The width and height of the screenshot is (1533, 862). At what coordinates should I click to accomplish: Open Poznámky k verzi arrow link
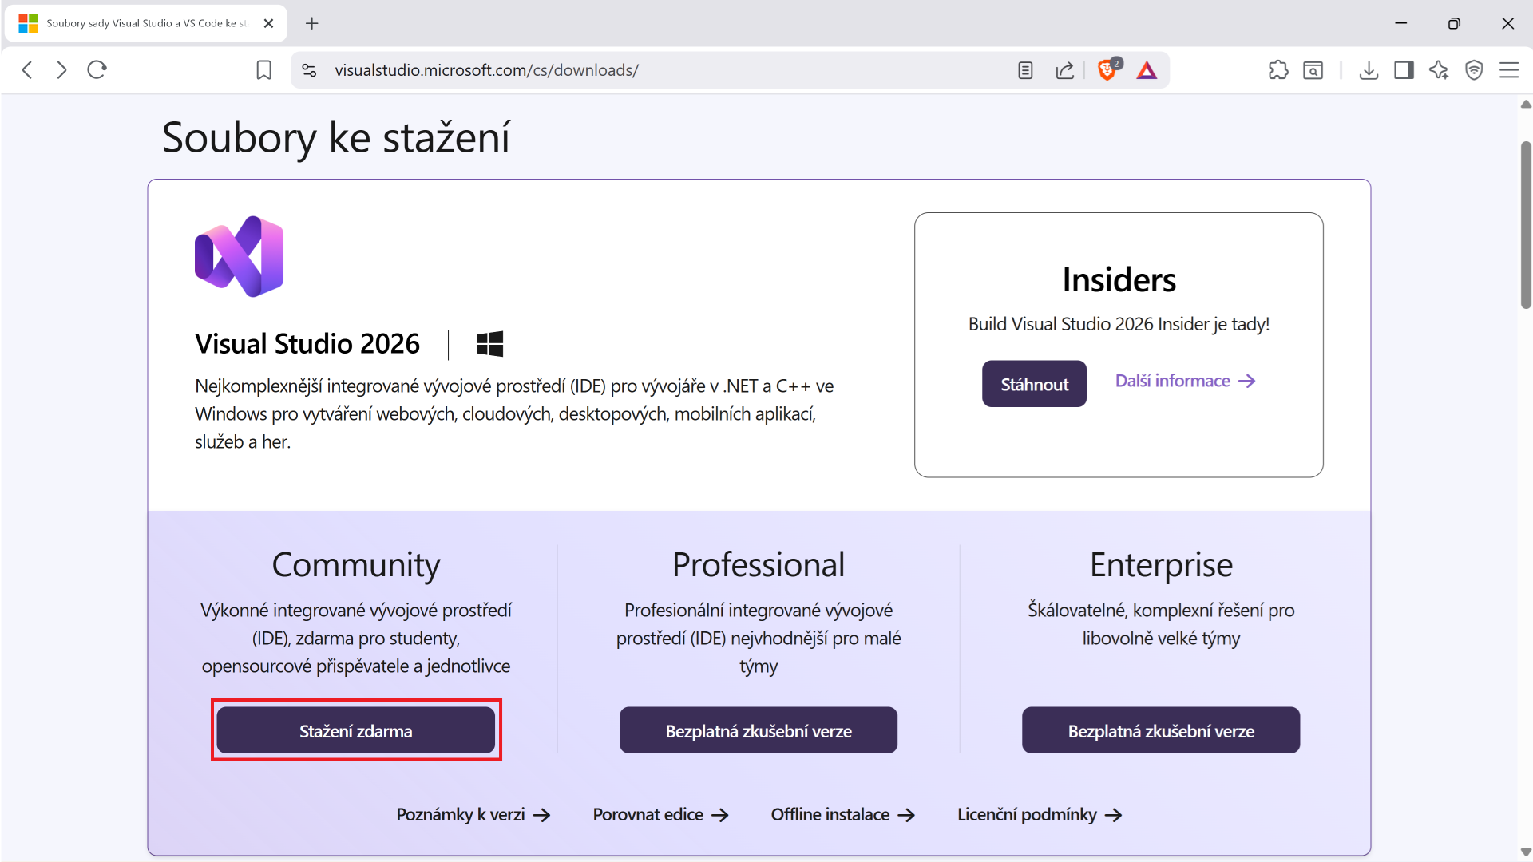pos(473,814)
